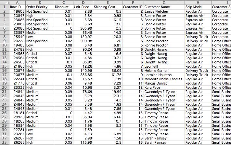Select unit price cell 286.85
The image size is (231, 145).
[x=83, y=75]
